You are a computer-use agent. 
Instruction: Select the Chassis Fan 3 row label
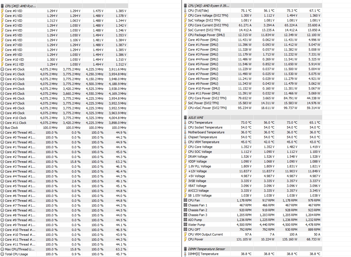pyautogui.click(x=198, y=215)
